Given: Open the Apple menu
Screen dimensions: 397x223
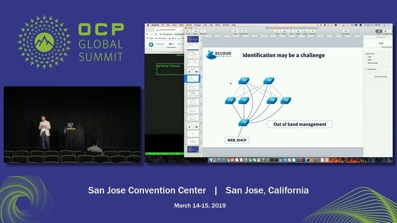Looking at the screenshot, I should 148,25.
